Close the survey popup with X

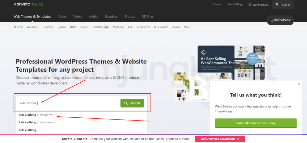(299, 84)
